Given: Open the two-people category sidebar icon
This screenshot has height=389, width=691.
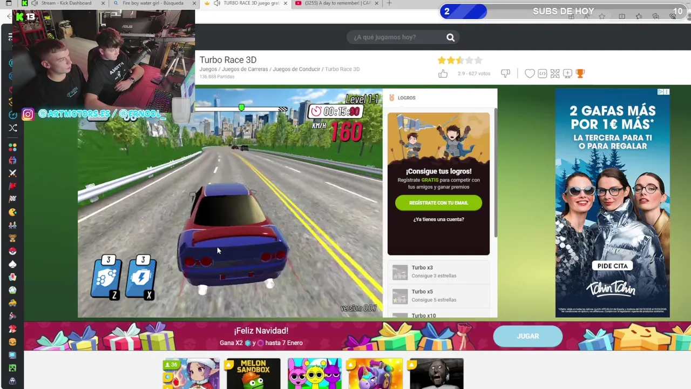Looking at the screenshot, I should coord(12,225).
